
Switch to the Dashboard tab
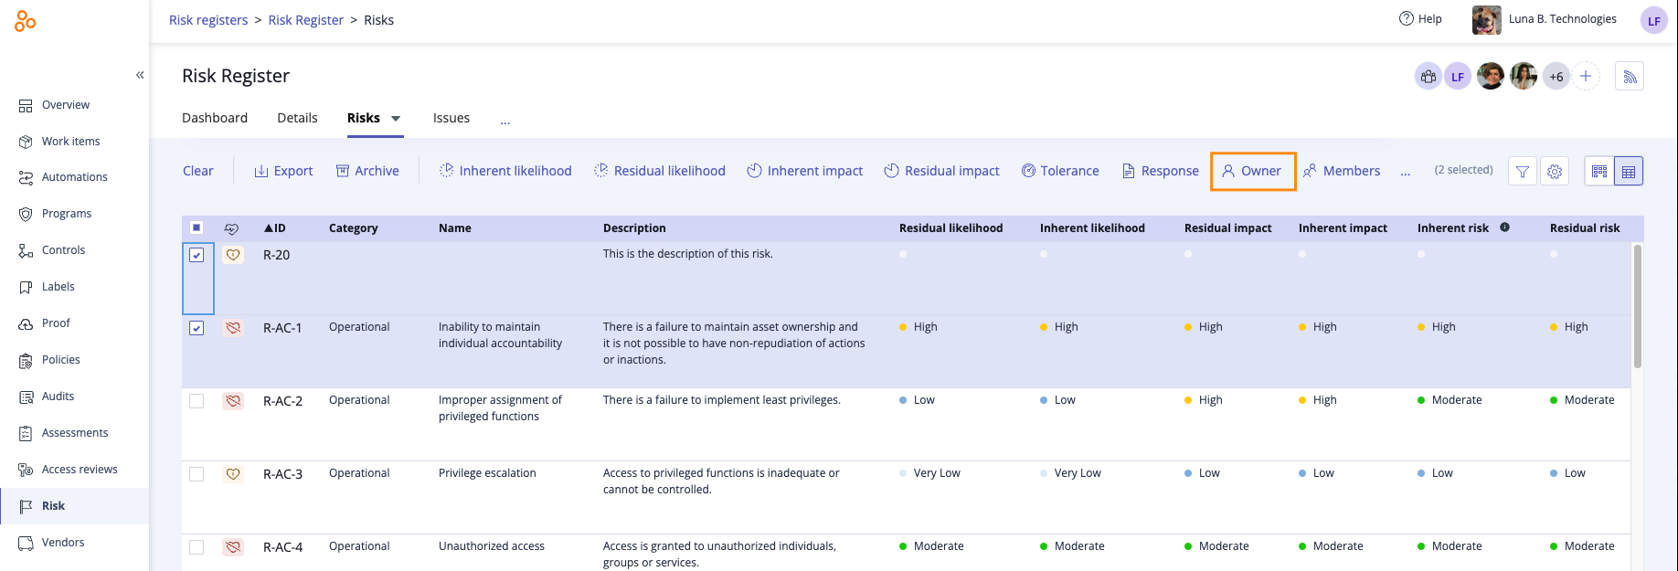coord(215,118)
